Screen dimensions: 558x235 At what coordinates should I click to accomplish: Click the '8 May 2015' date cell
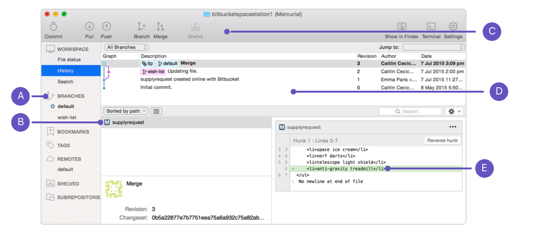tap(442, 87)
